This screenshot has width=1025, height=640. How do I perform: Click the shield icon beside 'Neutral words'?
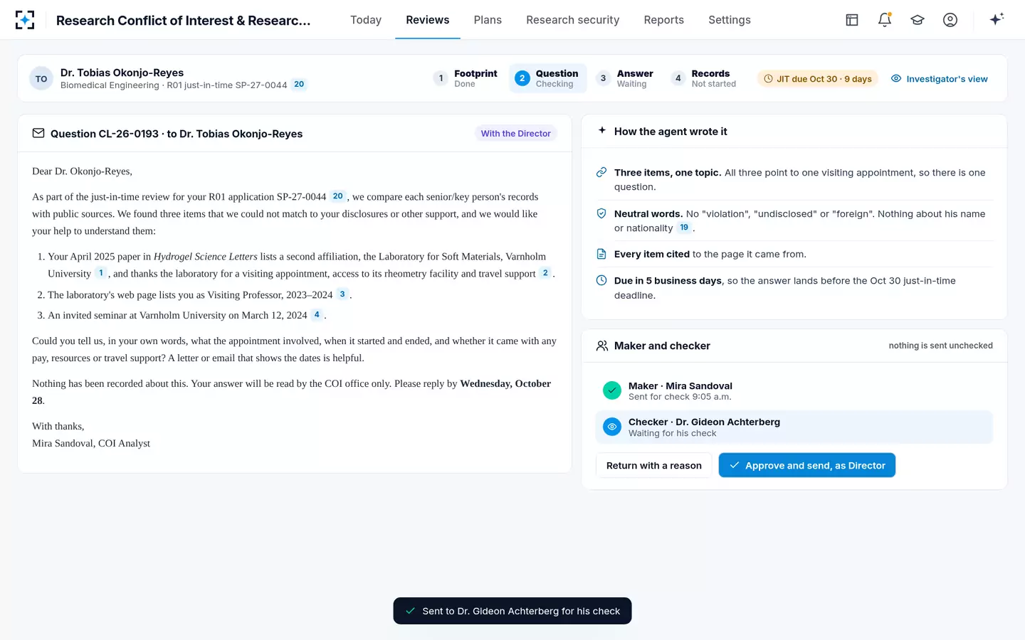(601, 213)
